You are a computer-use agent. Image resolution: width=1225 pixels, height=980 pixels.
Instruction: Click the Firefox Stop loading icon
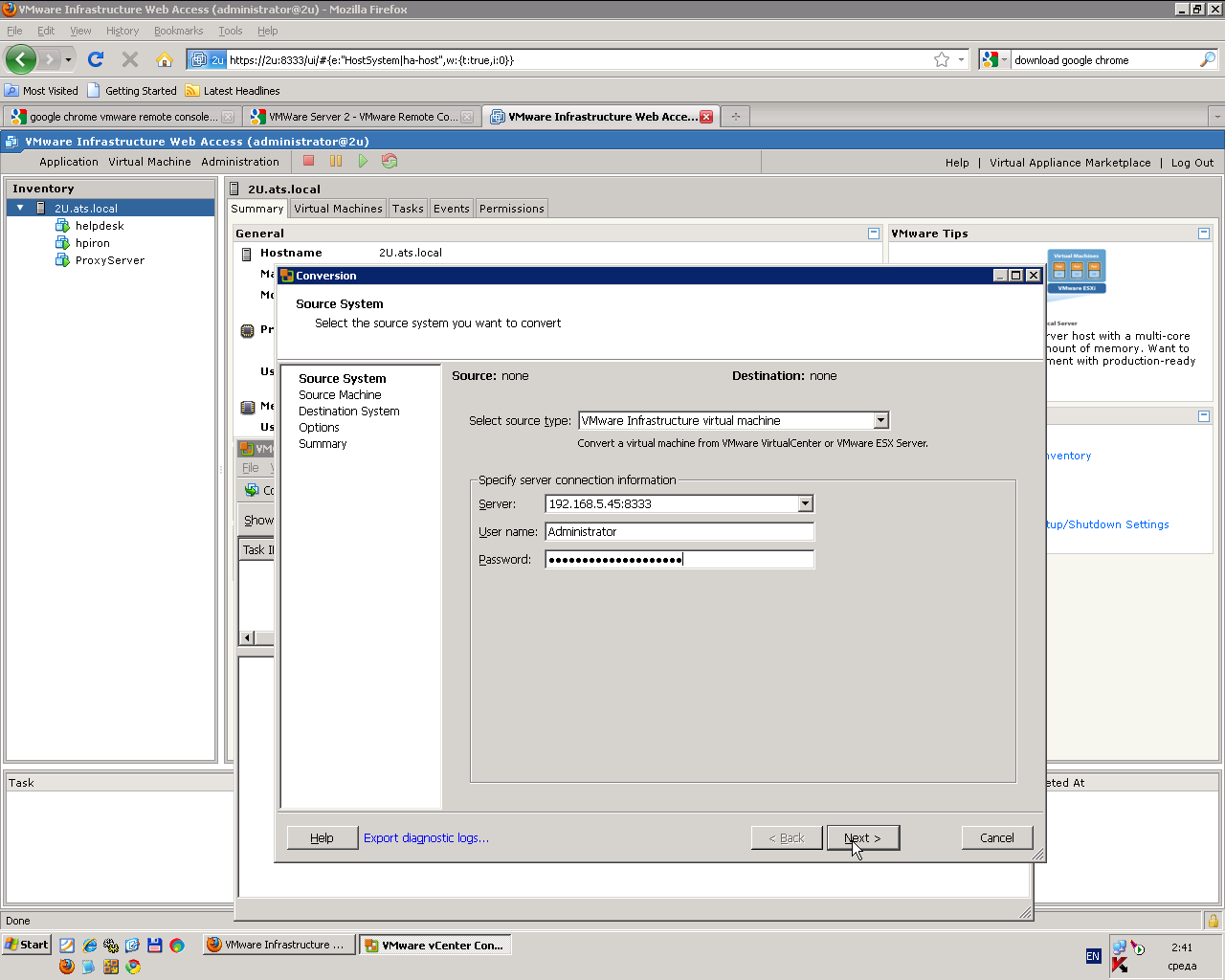click(130, 59)
